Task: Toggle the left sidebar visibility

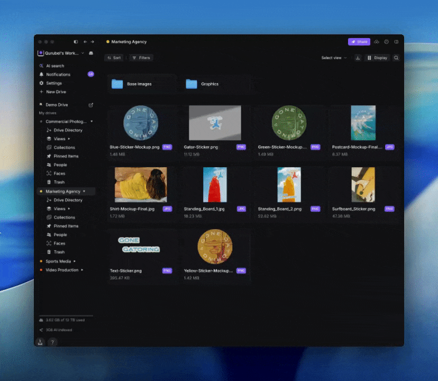Action: (x=76, y=42)
